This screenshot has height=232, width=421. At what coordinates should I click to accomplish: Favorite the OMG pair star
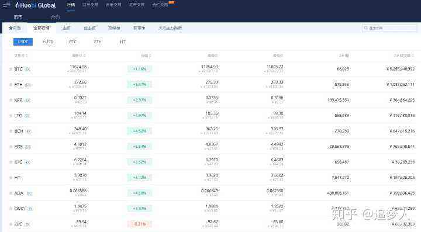pos(11,209)
